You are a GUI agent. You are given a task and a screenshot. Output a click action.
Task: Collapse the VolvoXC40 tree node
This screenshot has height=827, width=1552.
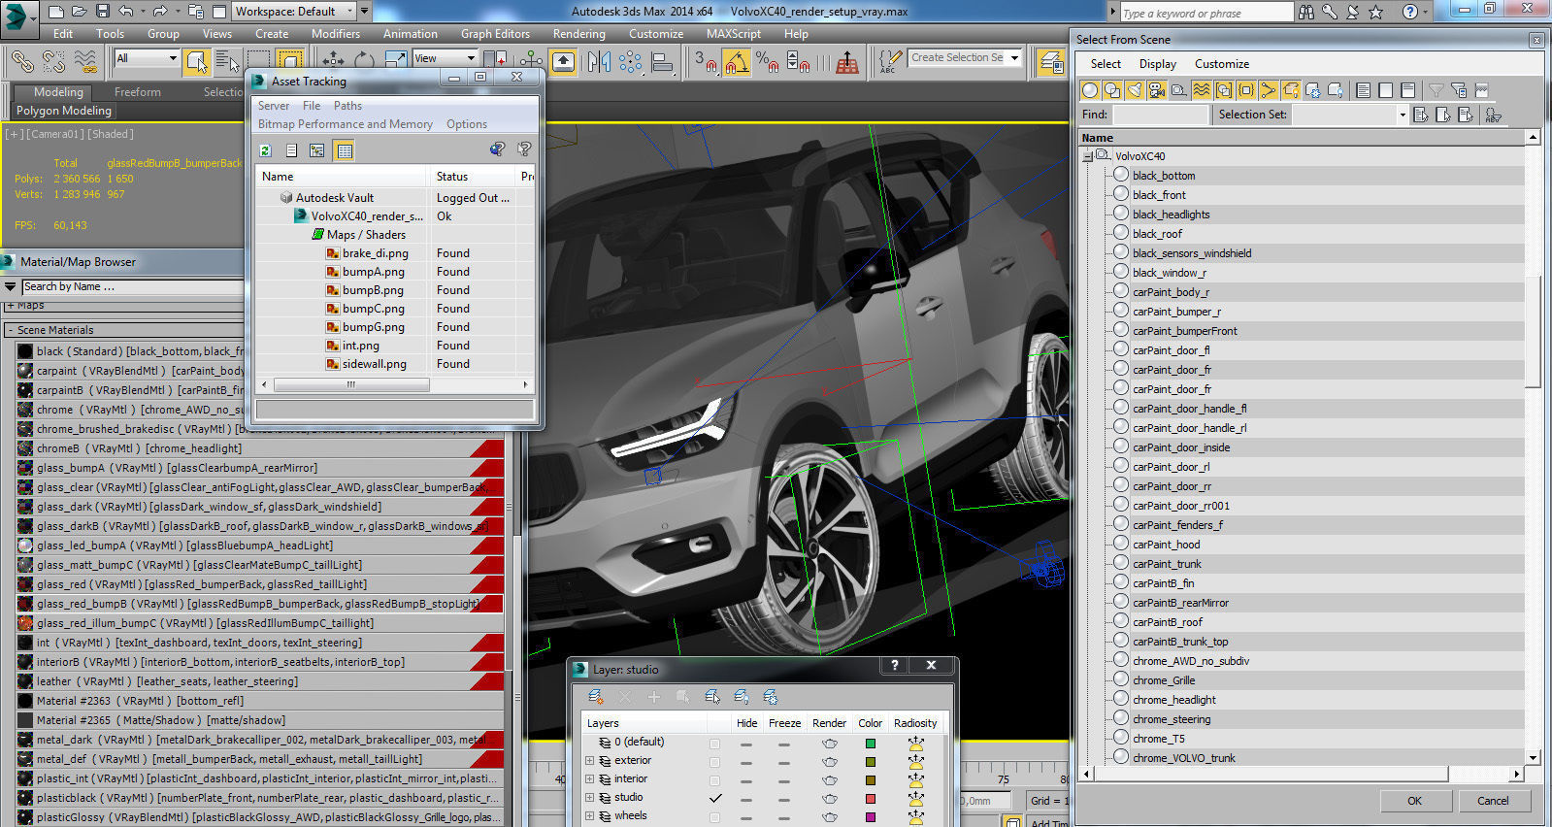click(1088, 156)
